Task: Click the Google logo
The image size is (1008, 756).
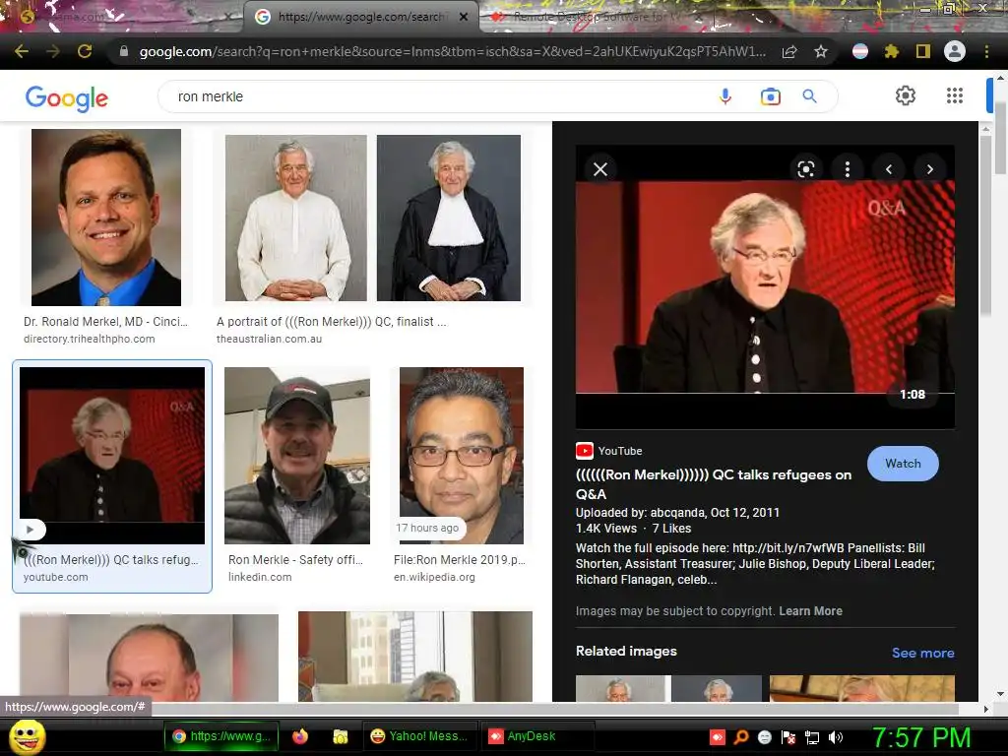Action: coord(66,98)
